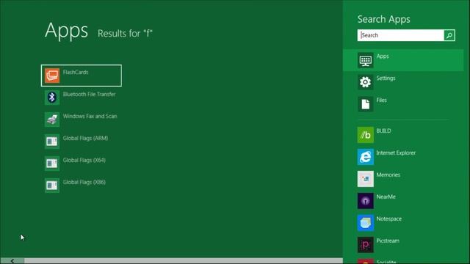Switch search scope to Settings label
The image size is (470, 264).
[386, 78]
